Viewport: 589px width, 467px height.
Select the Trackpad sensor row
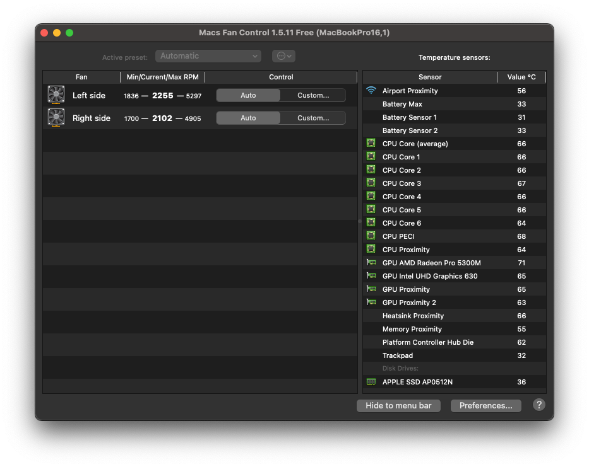tap(455, 355)
